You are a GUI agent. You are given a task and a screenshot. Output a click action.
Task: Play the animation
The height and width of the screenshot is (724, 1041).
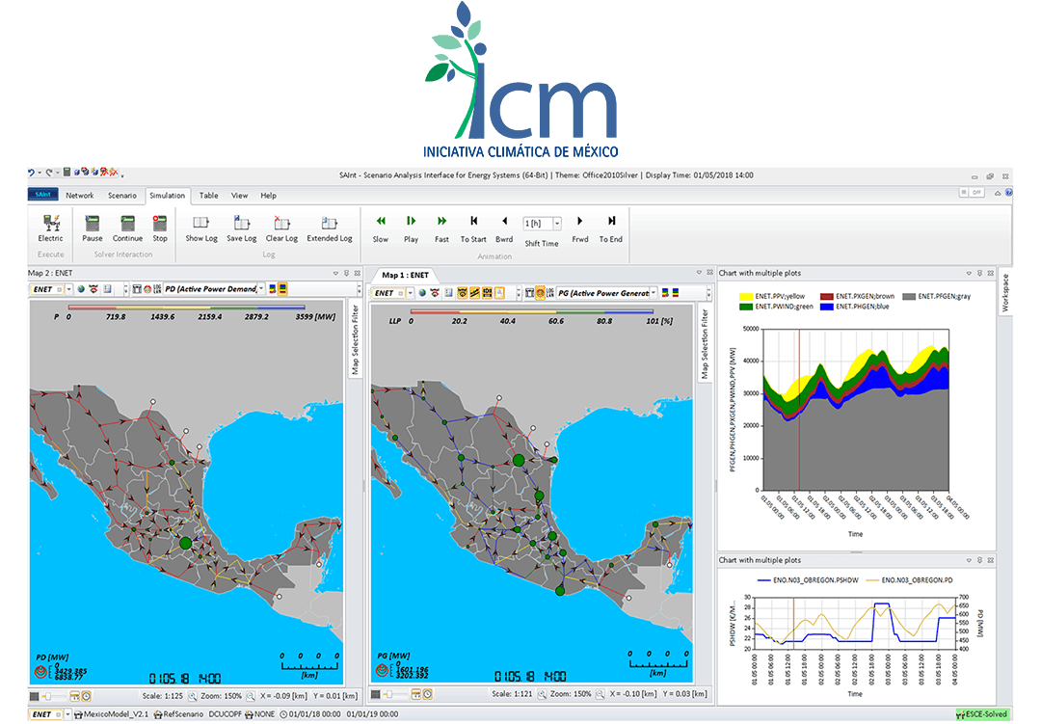click(411, 226)
